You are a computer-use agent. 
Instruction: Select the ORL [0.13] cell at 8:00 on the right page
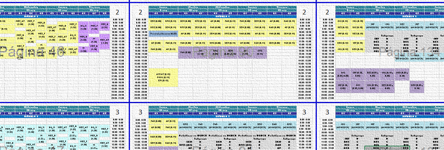[x=357, y=21]
